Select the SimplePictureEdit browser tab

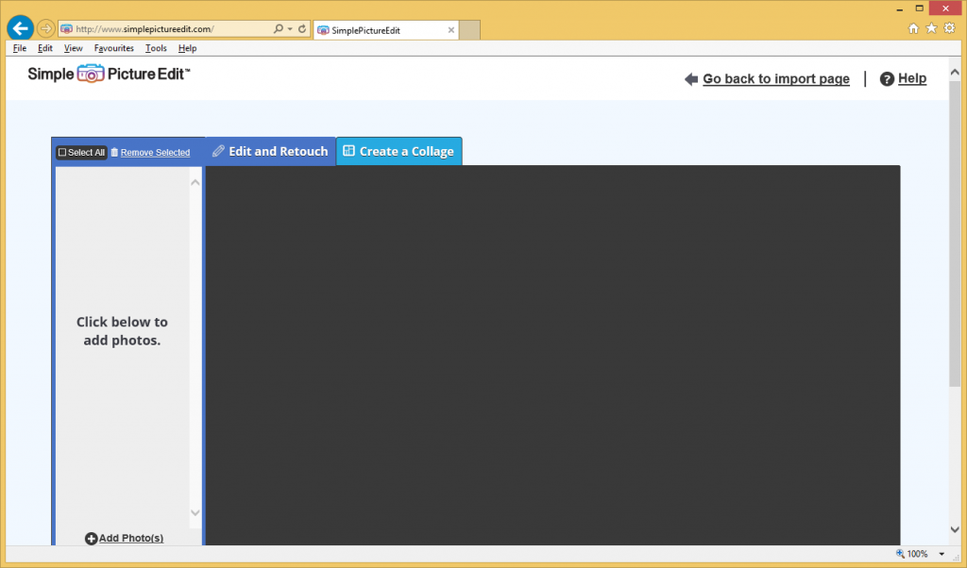385,30
